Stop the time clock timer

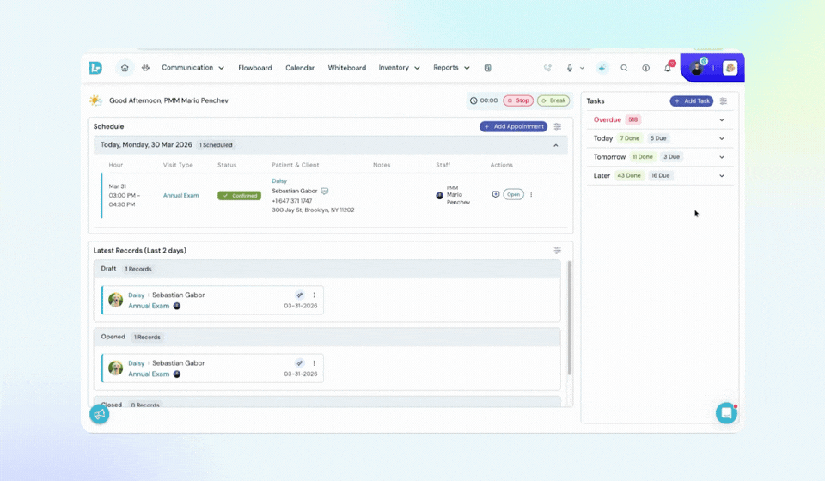click(518, 100)
